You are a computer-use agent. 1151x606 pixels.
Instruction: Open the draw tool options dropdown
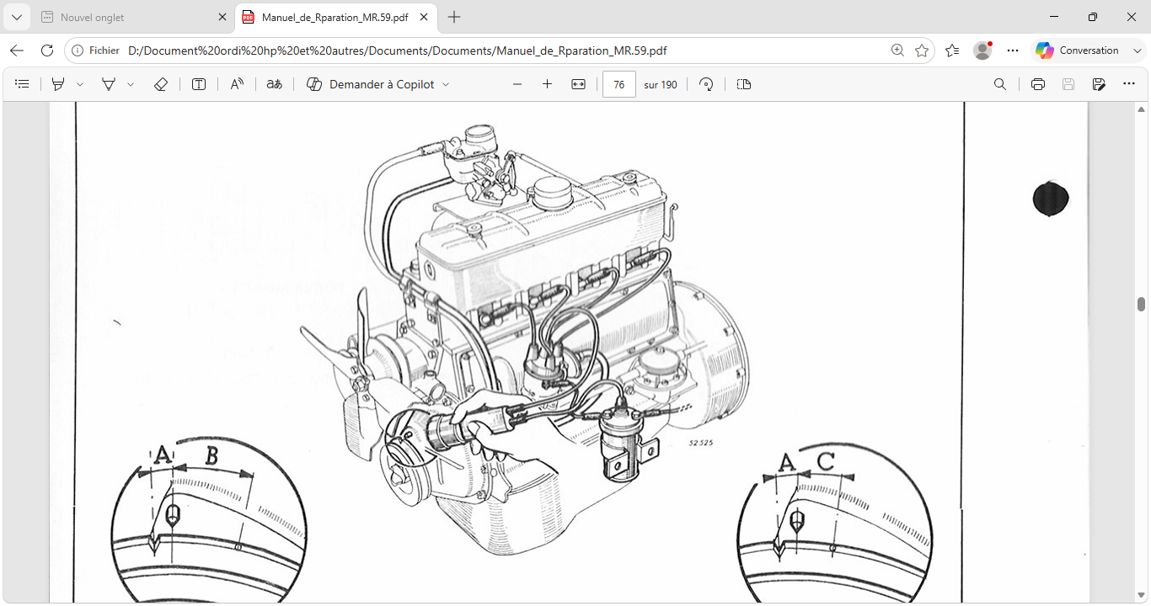pyautogui.click(x=131, y=84)
